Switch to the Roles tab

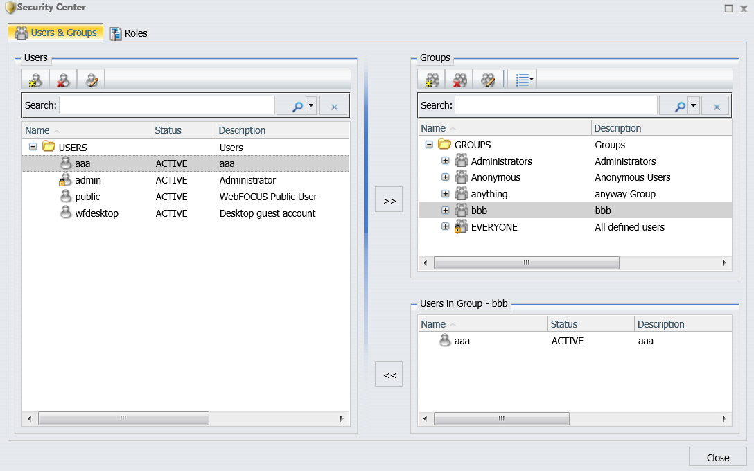point(129,33)
